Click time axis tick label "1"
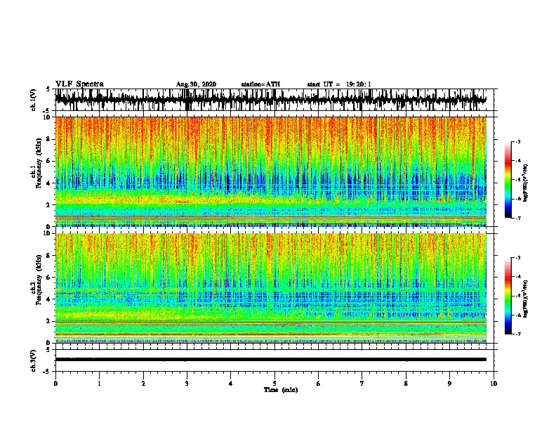Image resolution: width=556 pixels, height=430 pixels. coord(99,384)
